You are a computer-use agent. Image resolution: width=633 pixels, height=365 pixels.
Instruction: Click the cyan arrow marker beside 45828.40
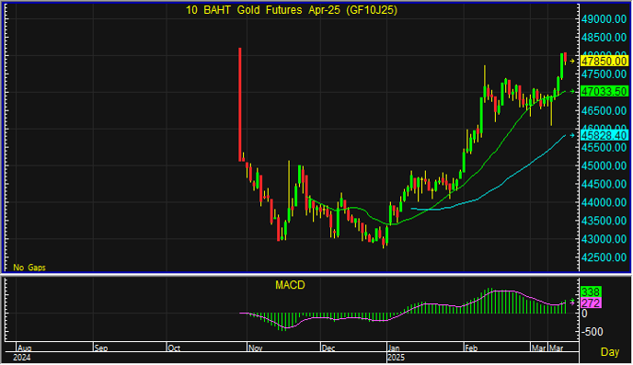[x=571, y=135]
